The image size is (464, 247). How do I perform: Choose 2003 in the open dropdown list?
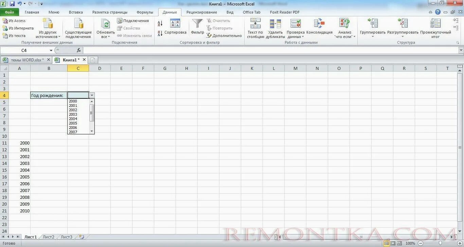pyautogui.click(x=73, y=114)
